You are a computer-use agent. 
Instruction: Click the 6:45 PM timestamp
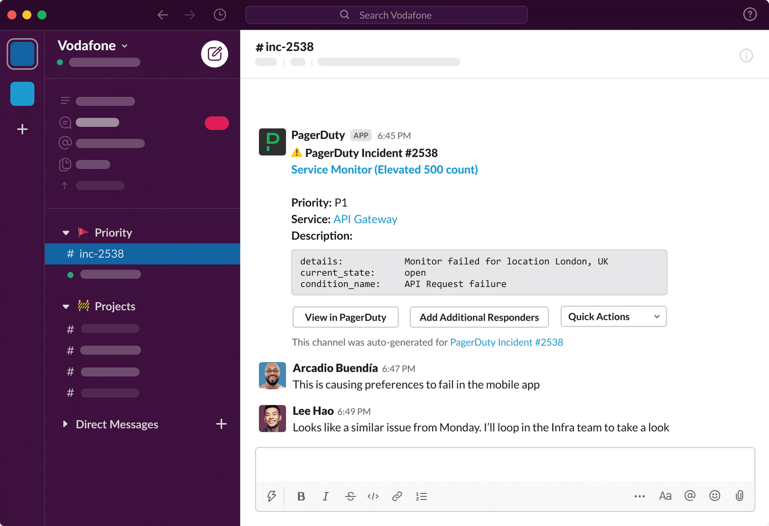(x=394, y=136)
